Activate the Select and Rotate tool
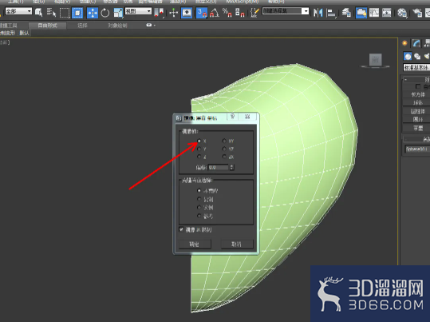The image size is (430, 322). pos(105,13)
